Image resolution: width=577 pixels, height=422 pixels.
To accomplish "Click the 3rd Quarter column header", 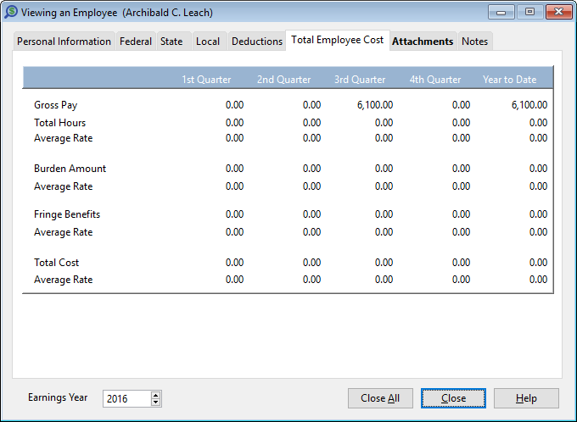I will 360,80.
